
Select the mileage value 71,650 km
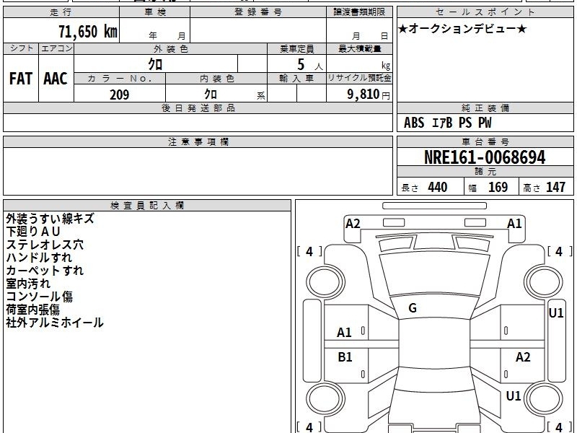(88, 31)
